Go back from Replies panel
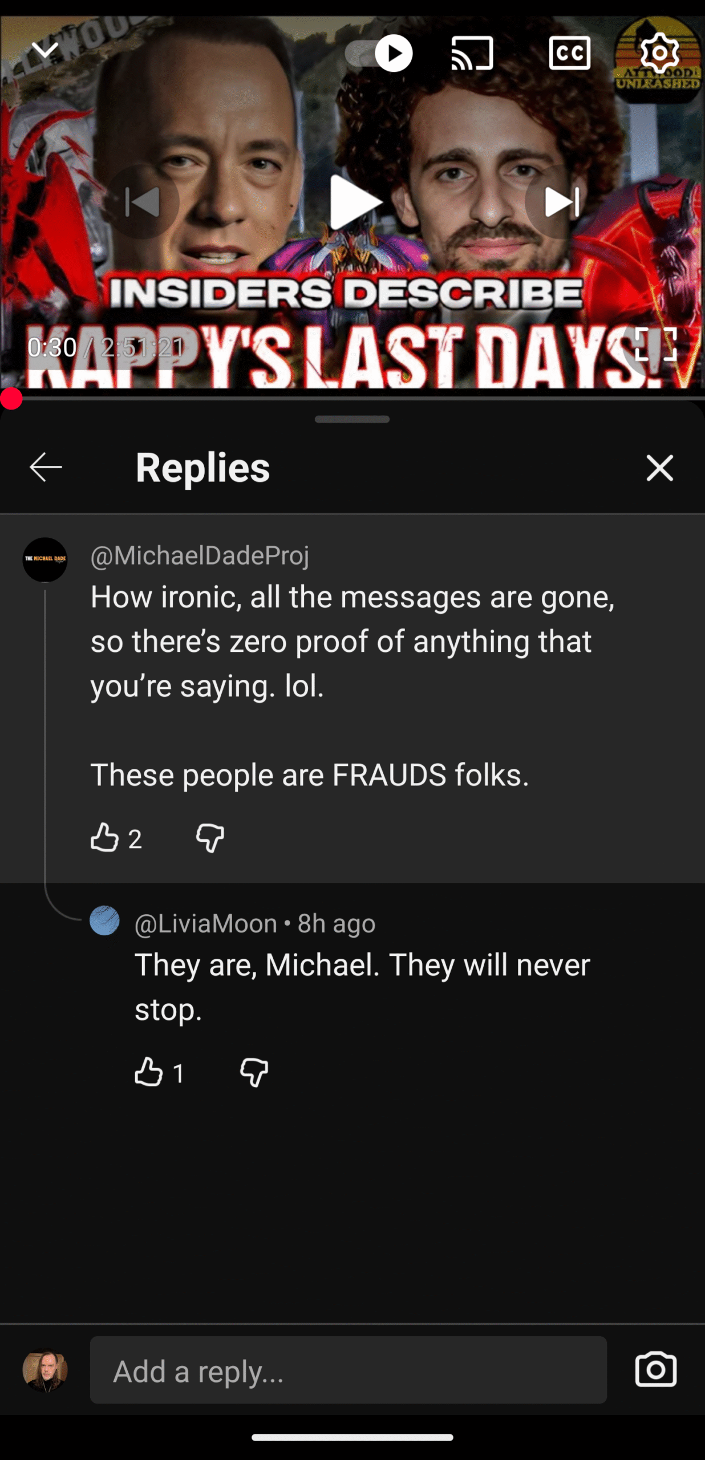This screenshot has height=1460, width=705. point(46,468)
